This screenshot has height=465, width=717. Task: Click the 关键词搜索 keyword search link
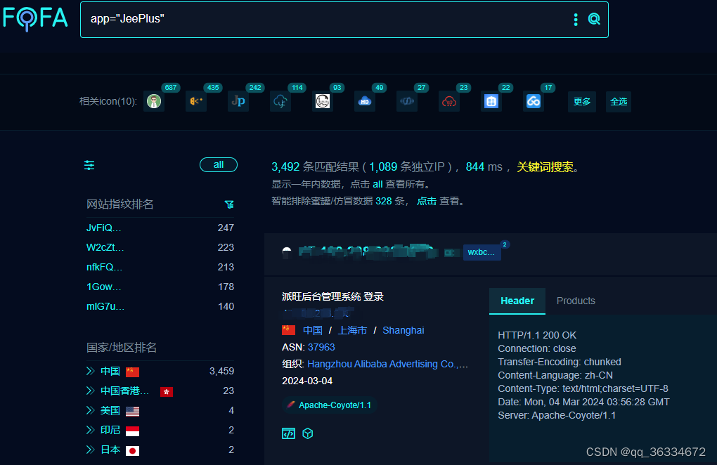point(545,167)
